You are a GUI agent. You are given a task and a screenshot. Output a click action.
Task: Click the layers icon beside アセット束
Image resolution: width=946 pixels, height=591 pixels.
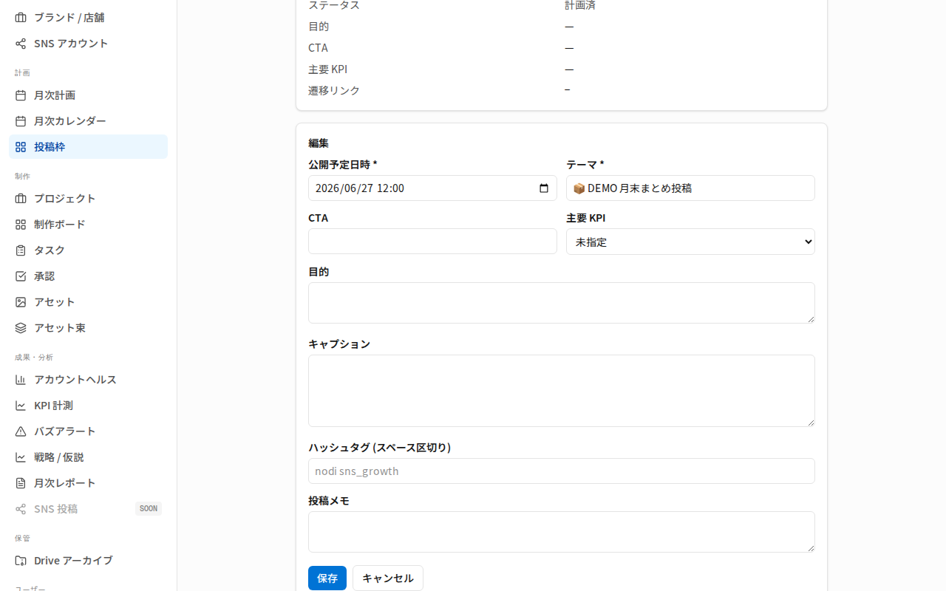coord(21,328)
